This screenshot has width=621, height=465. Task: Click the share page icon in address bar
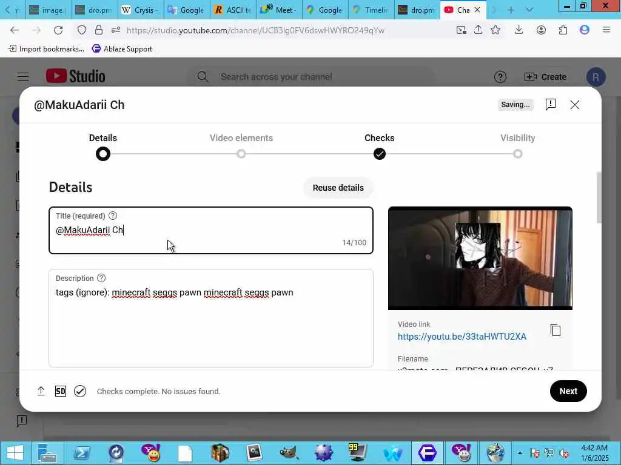coord(478,30)
